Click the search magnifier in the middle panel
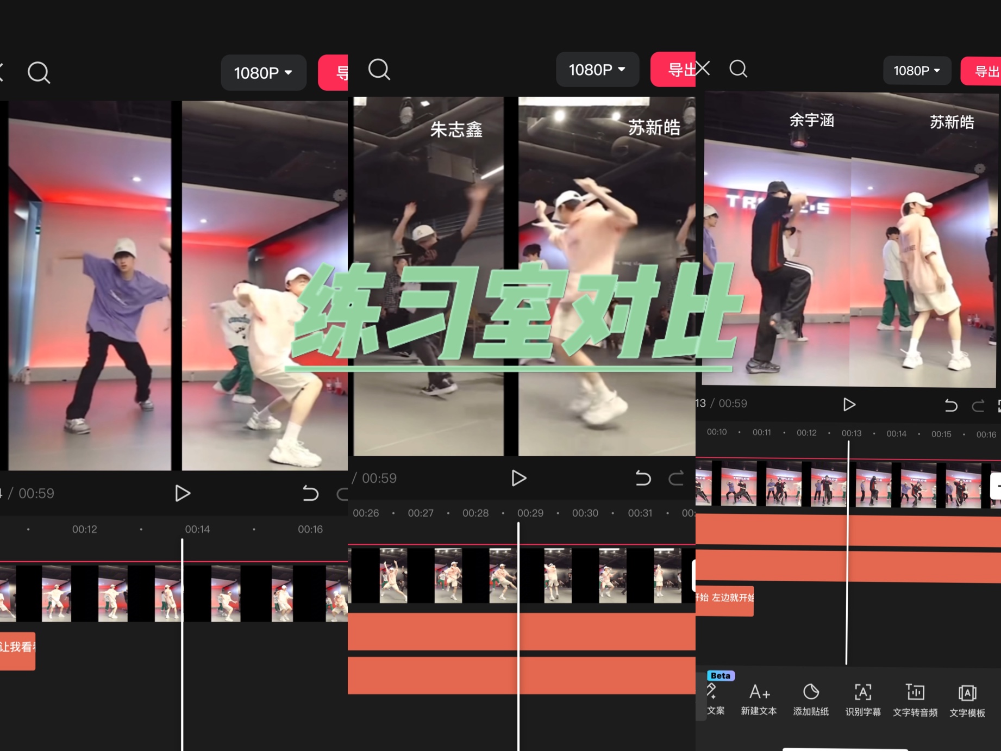The height and width of the screenshot is (751, 1001). (379, 70)
